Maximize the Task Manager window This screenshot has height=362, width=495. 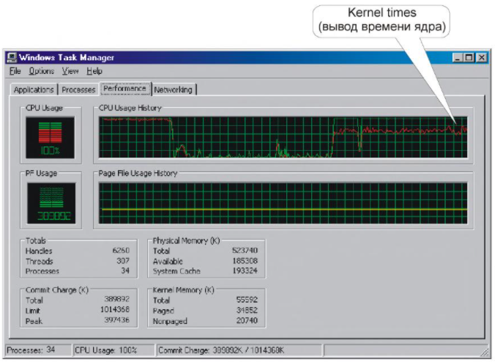click(x=469, y=57)
